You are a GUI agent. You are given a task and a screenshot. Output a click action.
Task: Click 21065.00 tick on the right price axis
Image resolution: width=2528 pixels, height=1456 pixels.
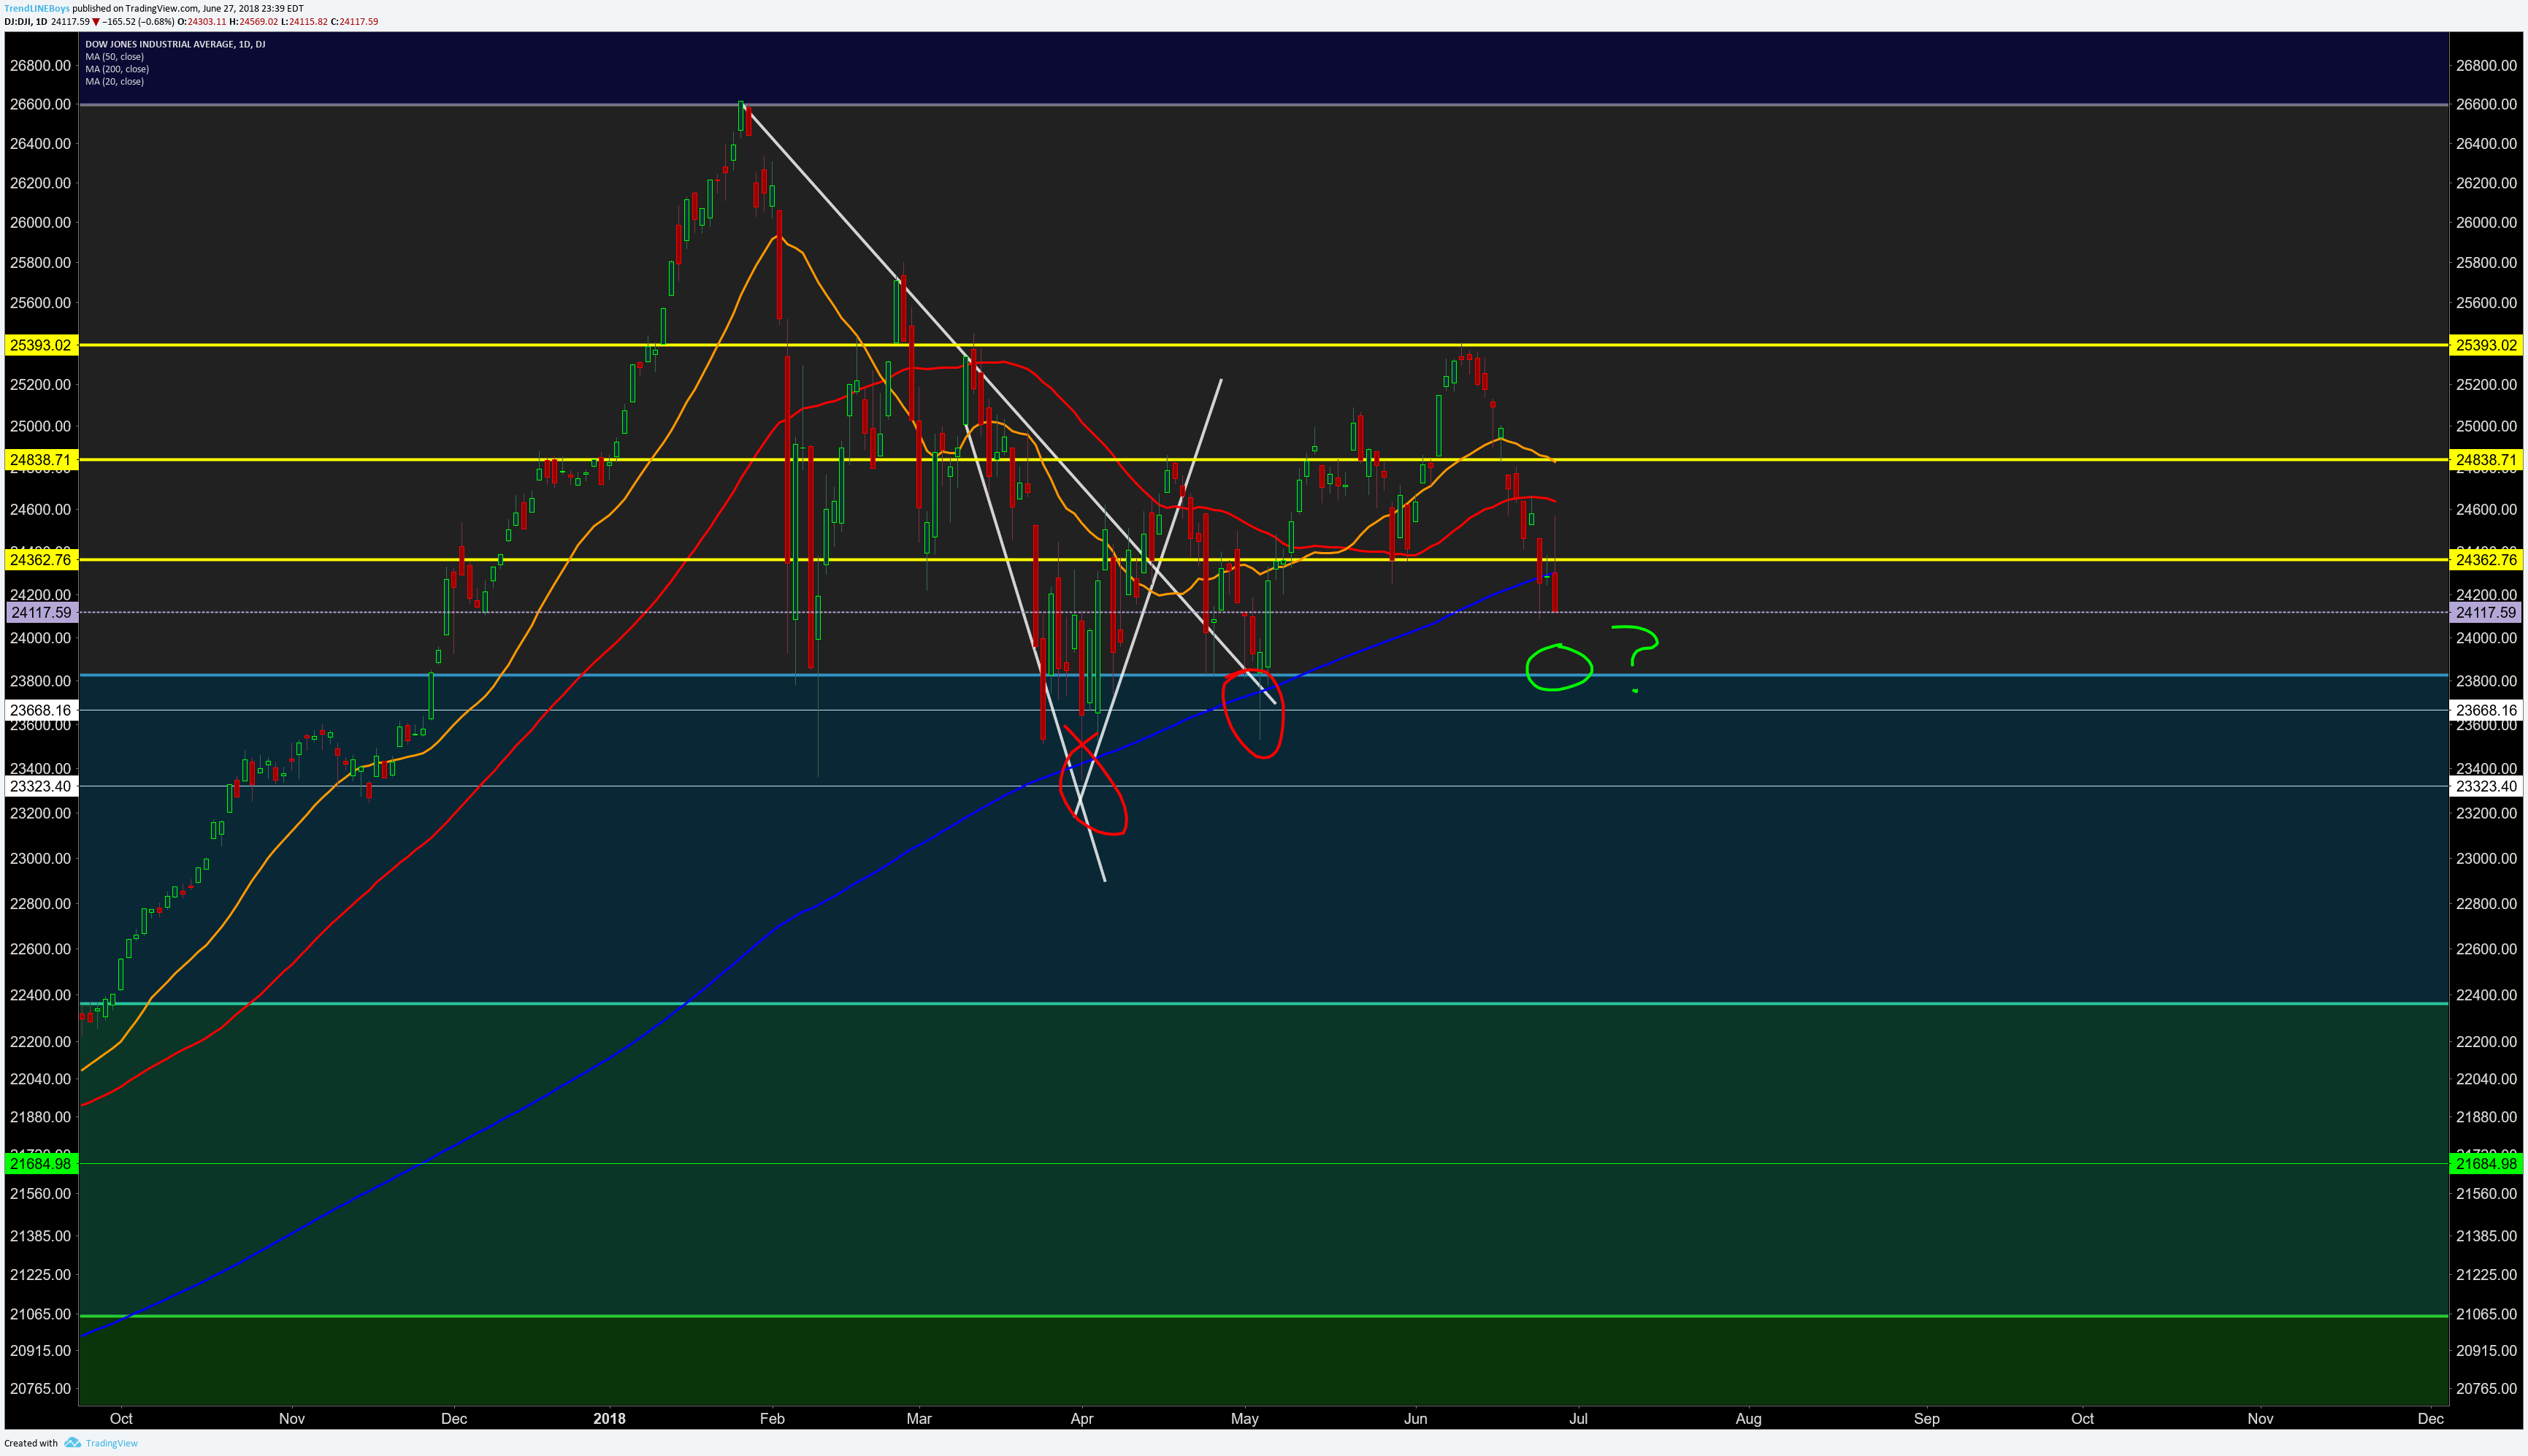(x=2486, y=1314)
